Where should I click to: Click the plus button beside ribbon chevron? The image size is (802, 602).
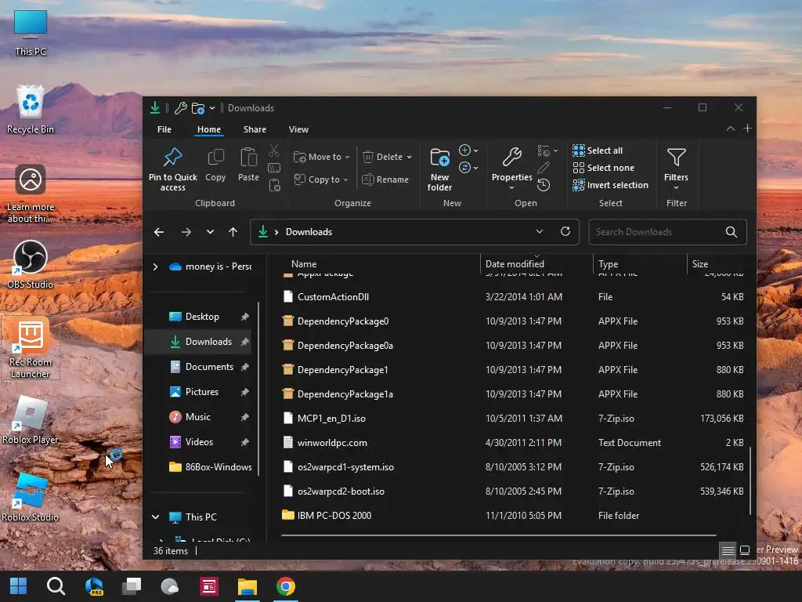click(x=747, y=129)
